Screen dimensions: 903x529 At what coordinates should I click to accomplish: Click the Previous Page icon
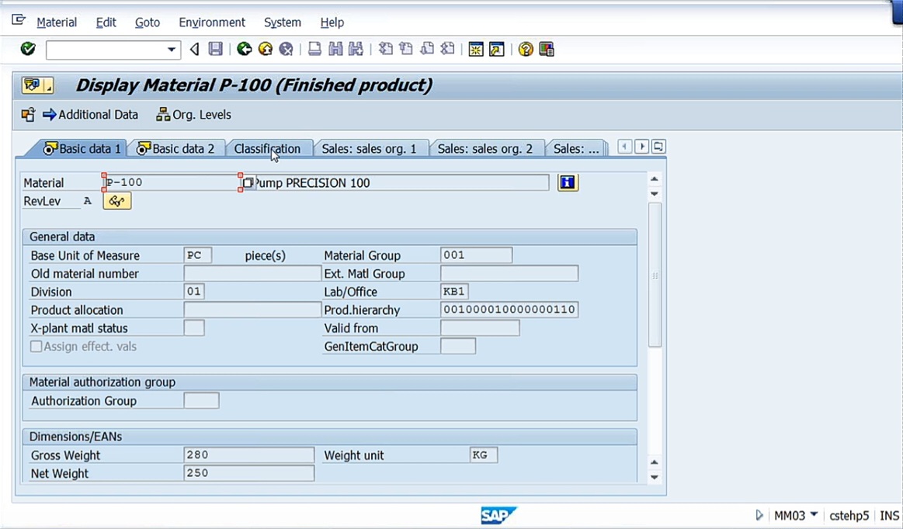[406, 49]
